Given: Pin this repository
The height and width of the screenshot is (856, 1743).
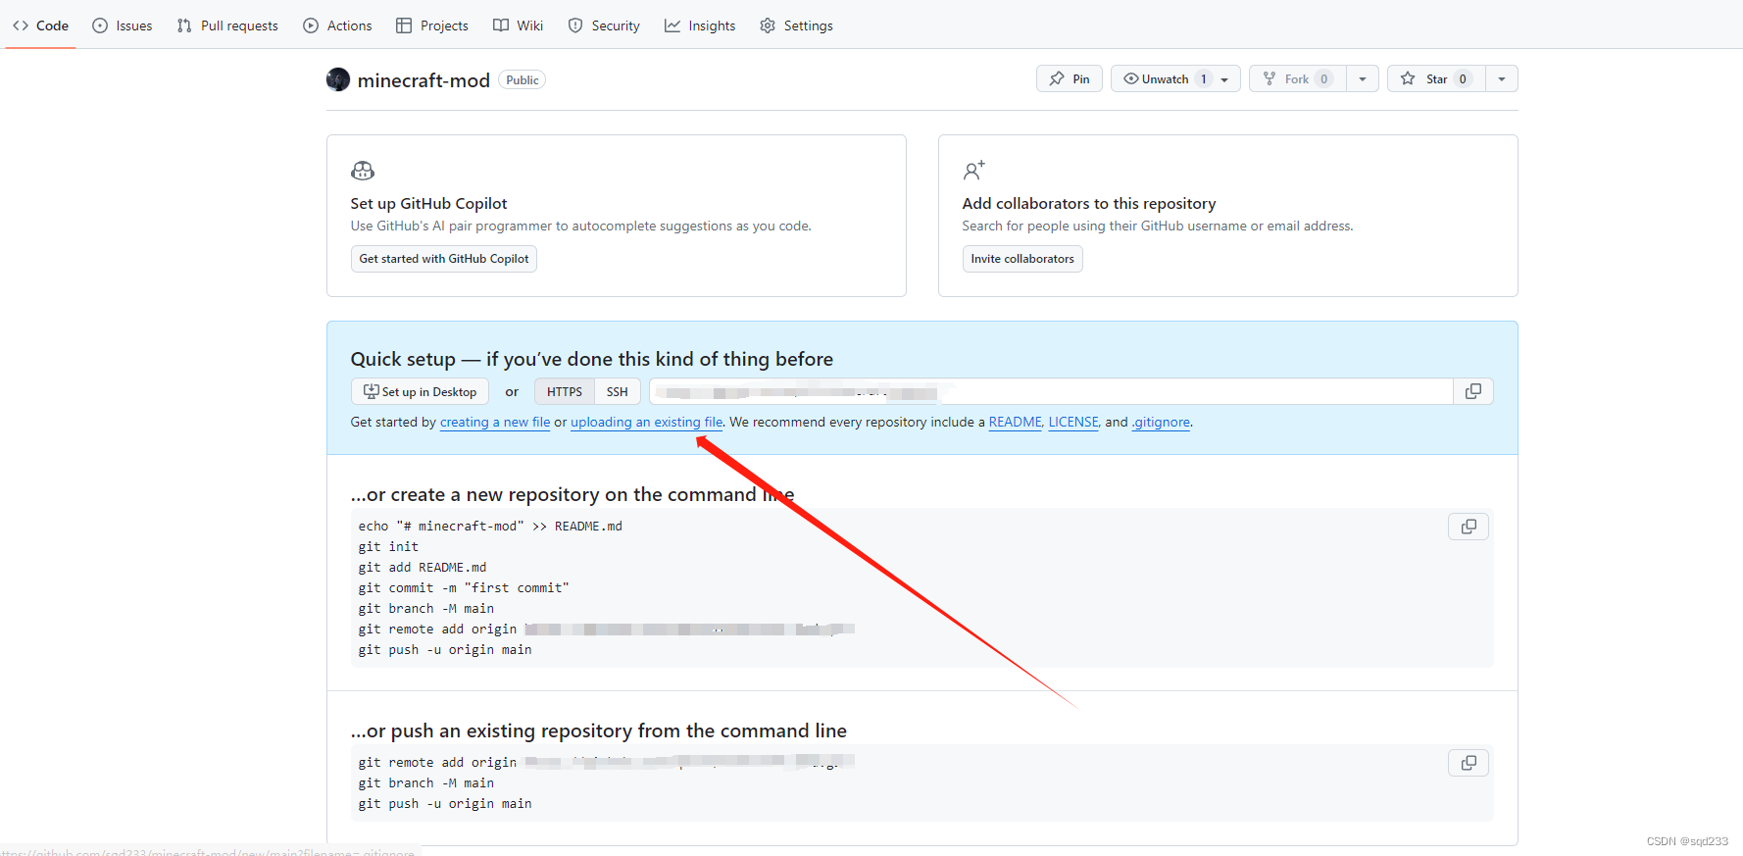Looking at the screenshot, I should (1070, 78).
